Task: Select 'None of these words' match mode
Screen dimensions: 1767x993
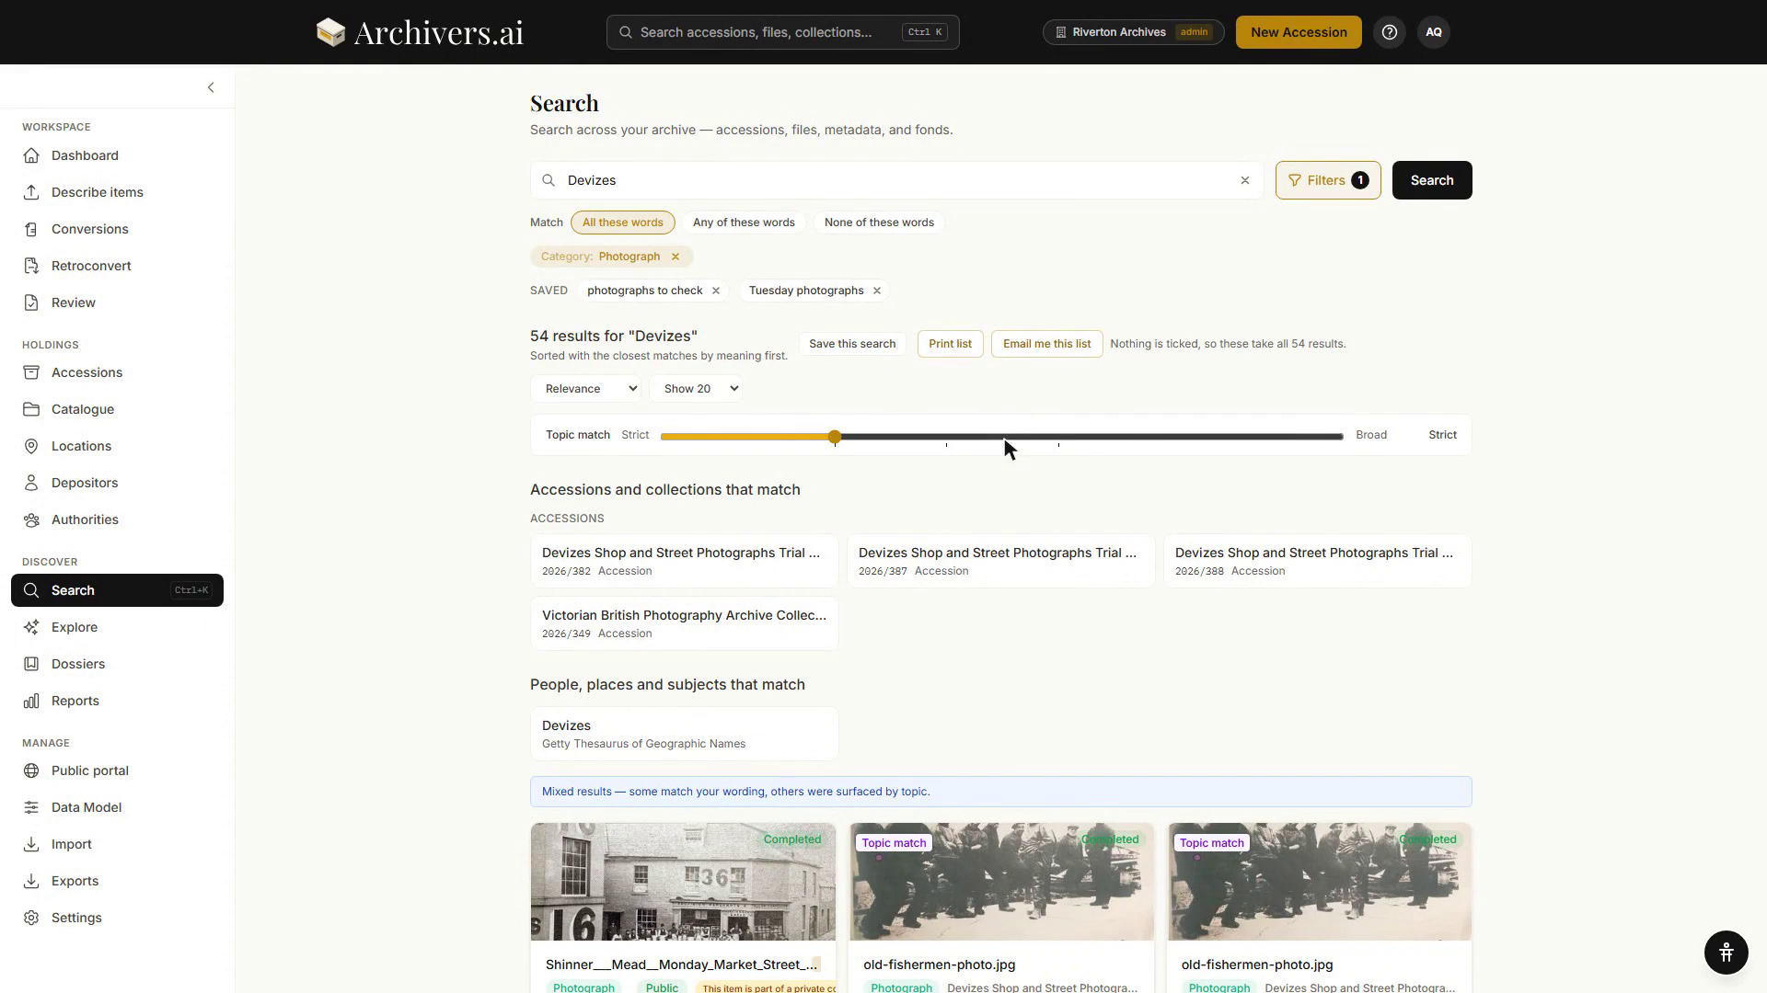Action: tap(879, 223)
